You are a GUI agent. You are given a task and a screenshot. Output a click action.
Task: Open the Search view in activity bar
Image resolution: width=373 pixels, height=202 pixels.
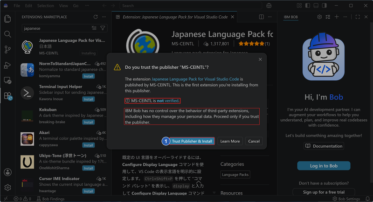(7, 34)
